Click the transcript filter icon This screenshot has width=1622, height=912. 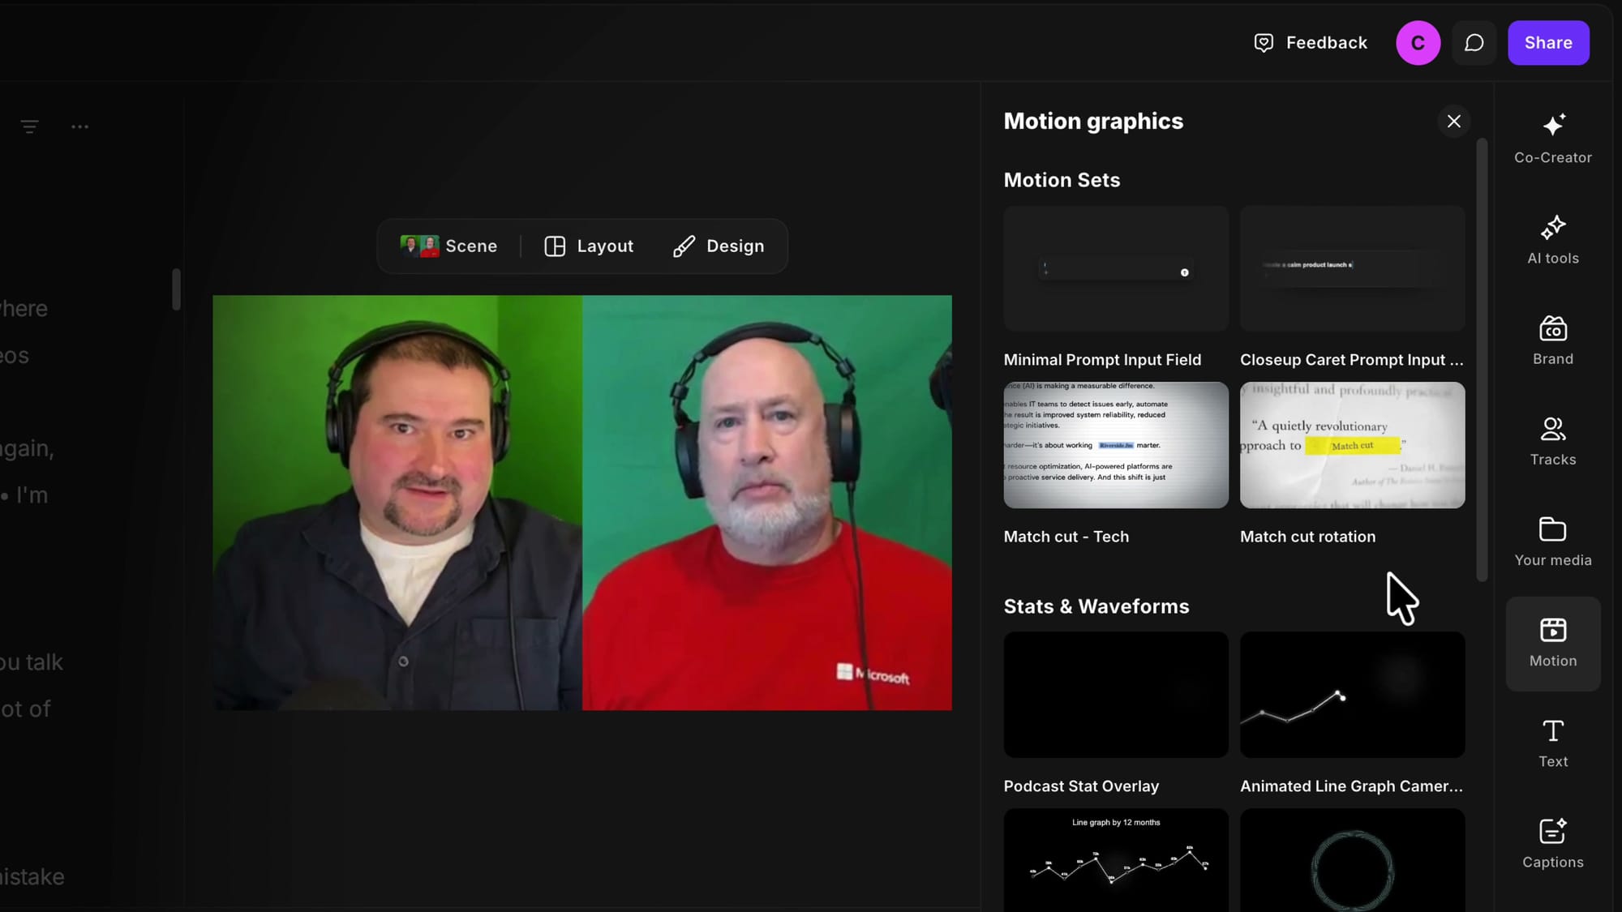30,126
